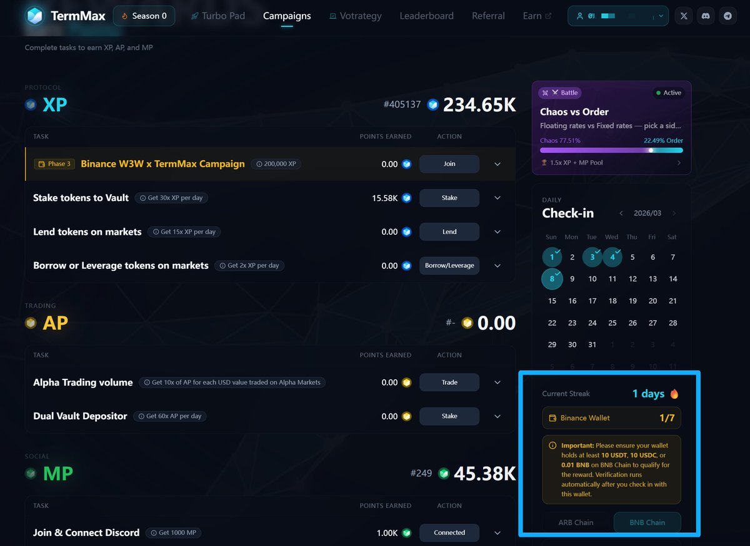Click the XP icon in Lend tokens row
This screenshot has height=546, width=750.
[407, 232]
